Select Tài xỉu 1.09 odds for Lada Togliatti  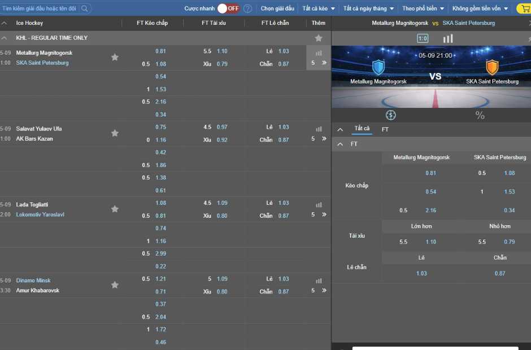(x=222, y=203)
